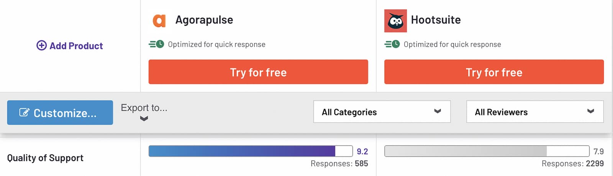Open the All Categories dropdown
This screenshot has height=176, width=613.
(382, 112)
